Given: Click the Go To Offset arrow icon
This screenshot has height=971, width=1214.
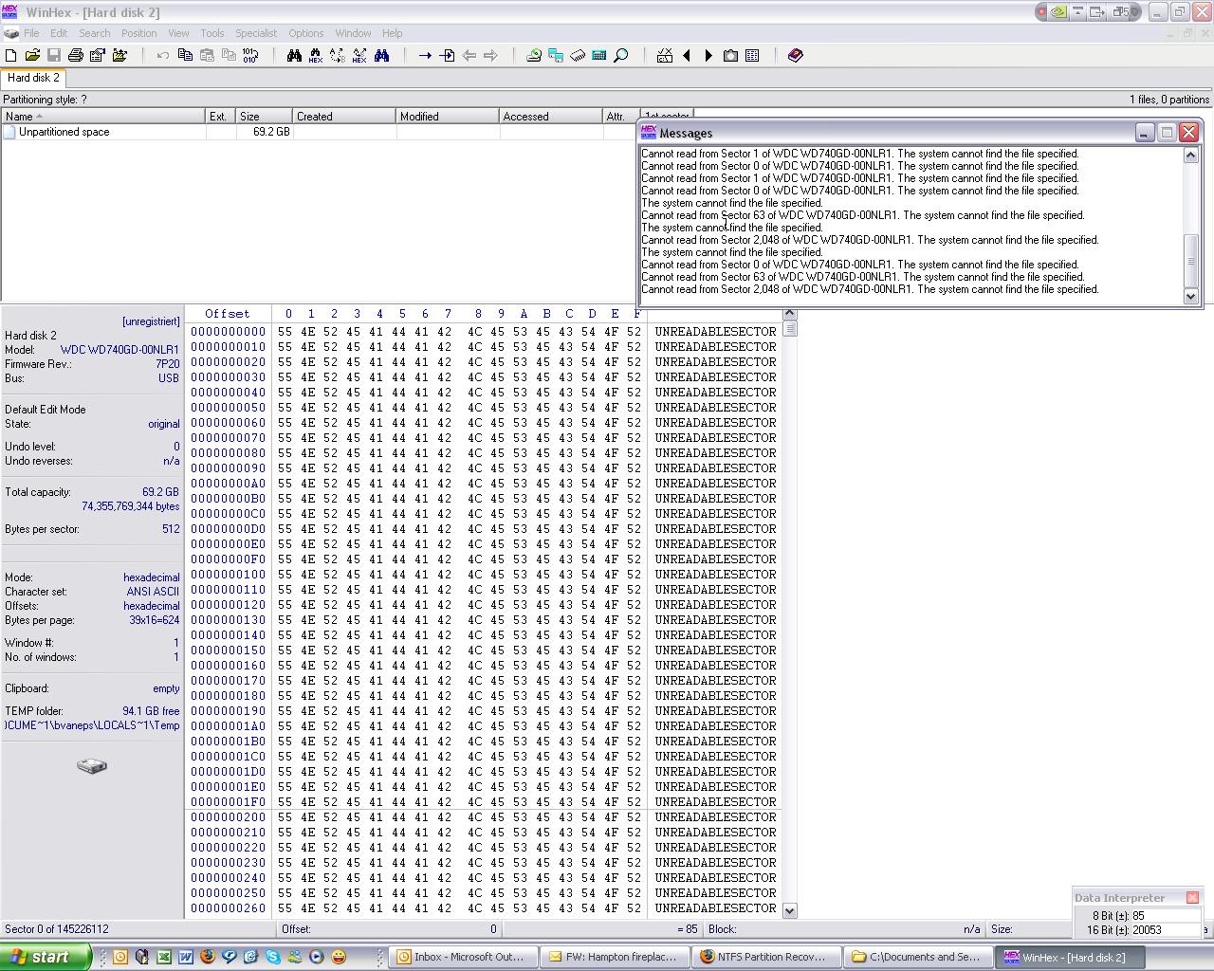Looking at the screenshot, I should 425,56.
